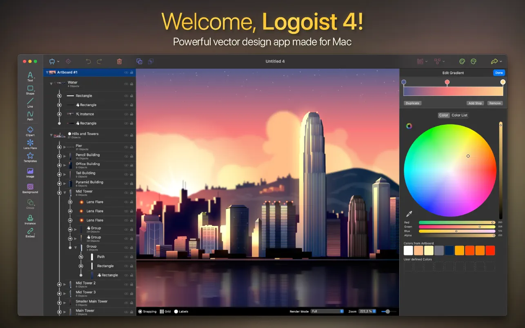This screenshot has width=525, height=328.
Task: Click the Image tool
Action: pyautogui.click(x=30, y=173)
